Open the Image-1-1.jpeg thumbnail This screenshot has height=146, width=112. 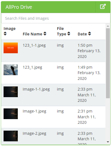coord(11,92)
